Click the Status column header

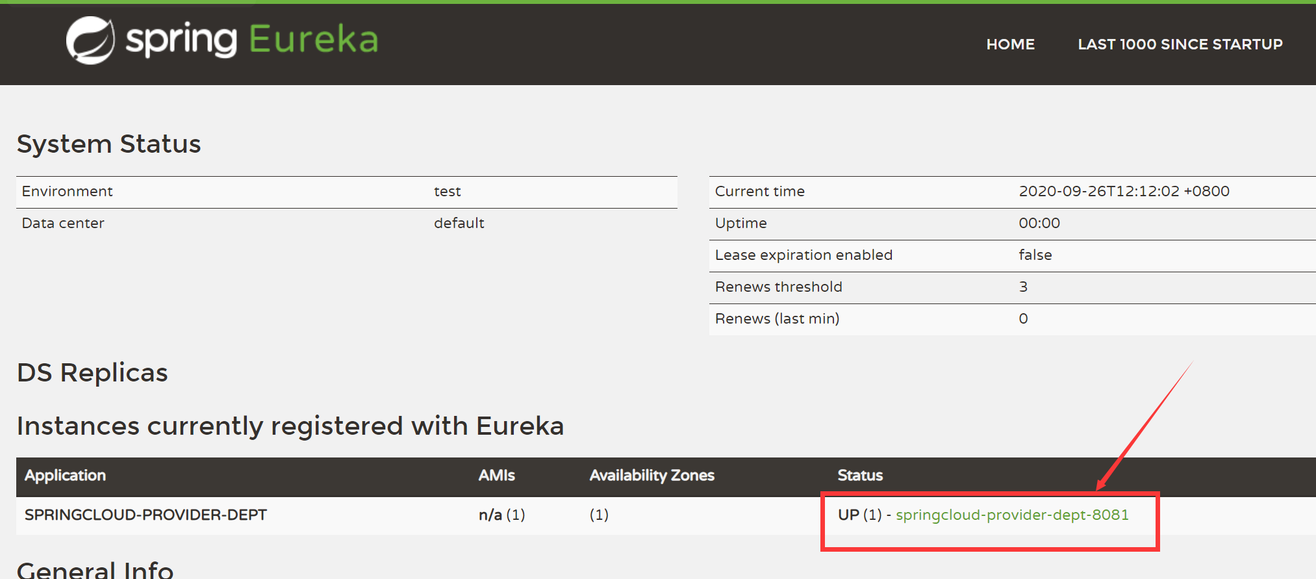(860, 475)
